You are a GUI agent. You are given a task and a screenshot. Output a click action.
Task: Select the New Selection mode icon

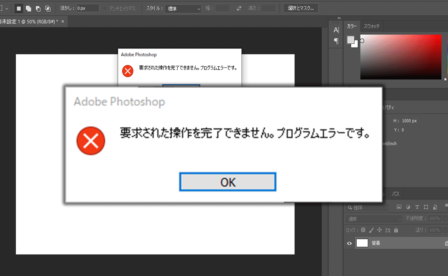click(19, 9)
